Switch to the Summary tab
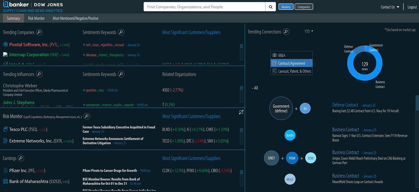This screenshot has height=192, width=419. 13,18
